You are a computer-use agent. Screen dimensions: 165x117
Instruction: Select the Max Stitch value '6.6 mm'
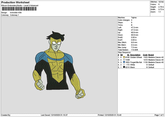(134, 42)
